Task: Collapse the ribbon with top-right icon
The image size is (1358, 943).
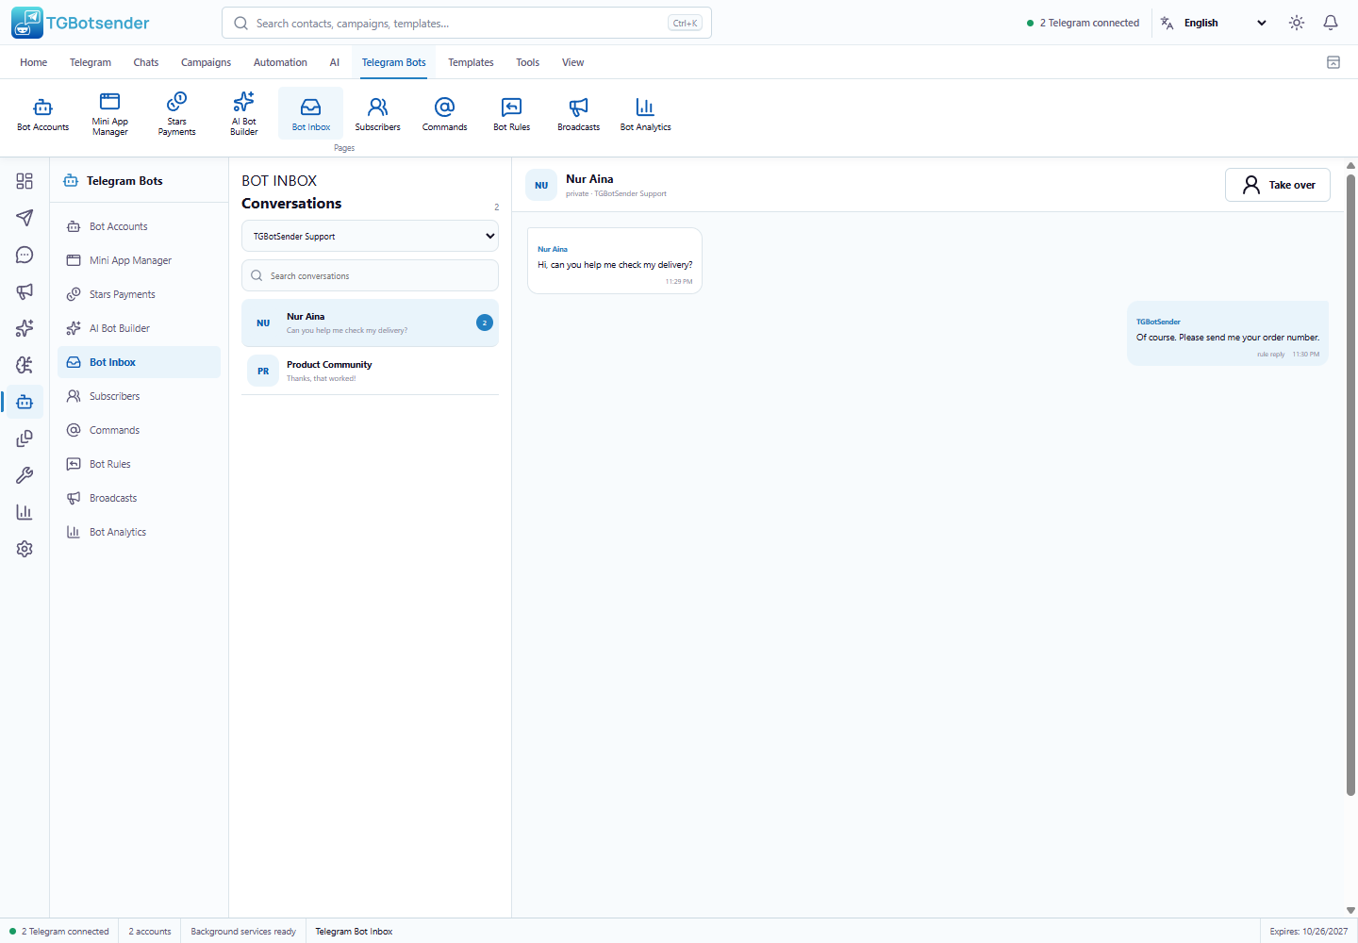Action: click(x=1333, y=62)
